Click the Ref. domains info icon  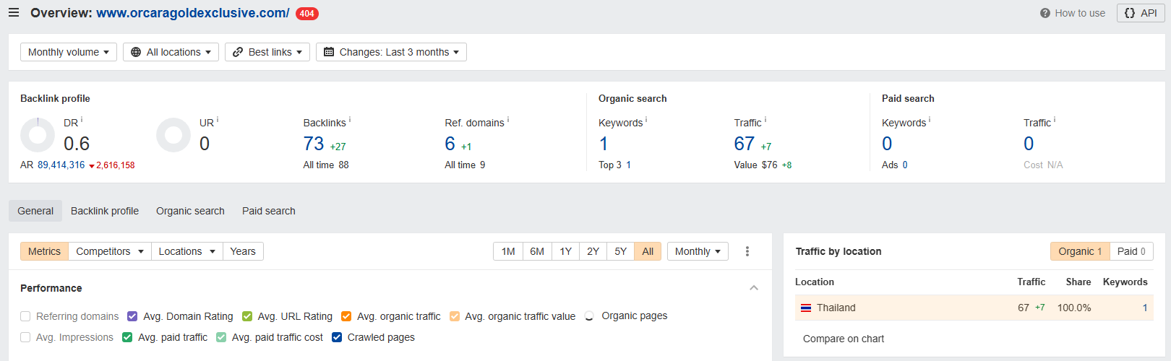point(508,120)
